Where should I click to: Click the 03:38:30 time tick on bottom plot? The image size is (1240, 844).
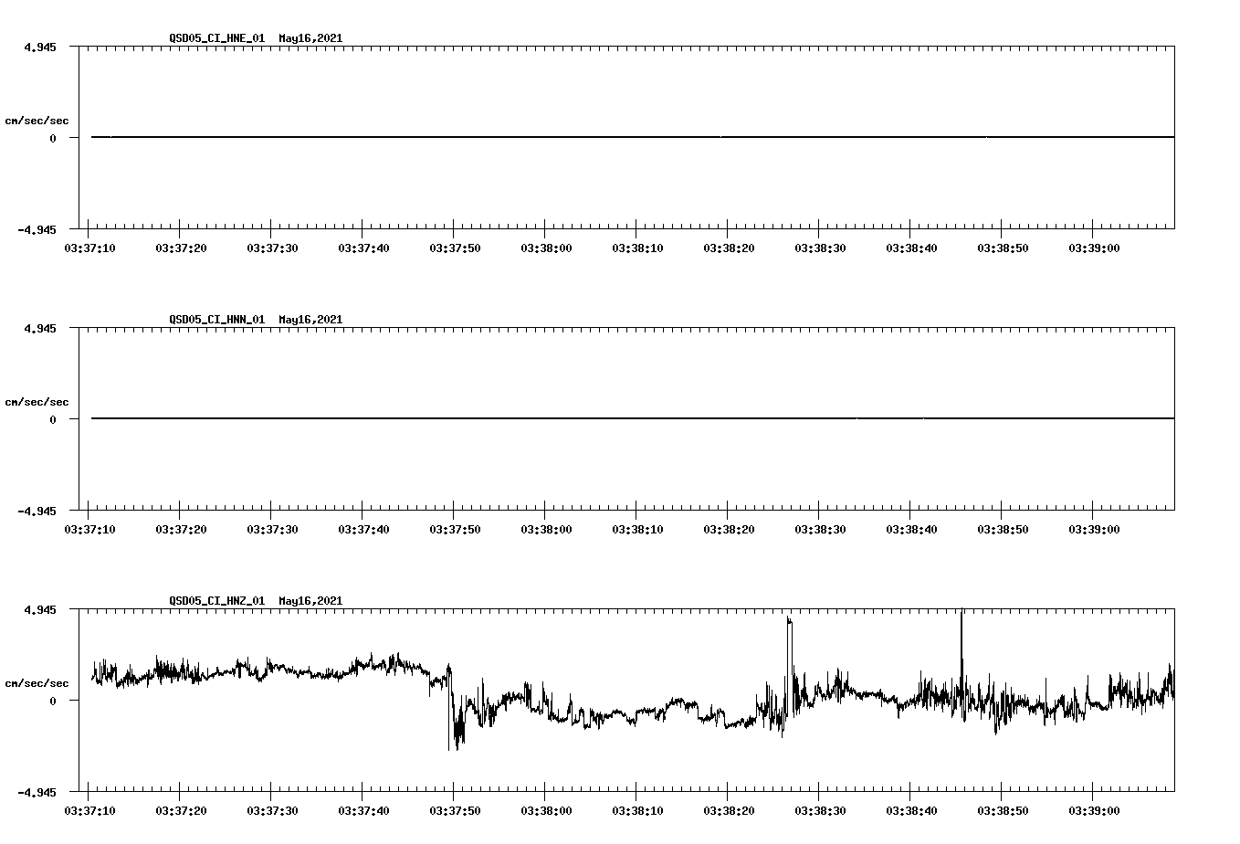820,810
